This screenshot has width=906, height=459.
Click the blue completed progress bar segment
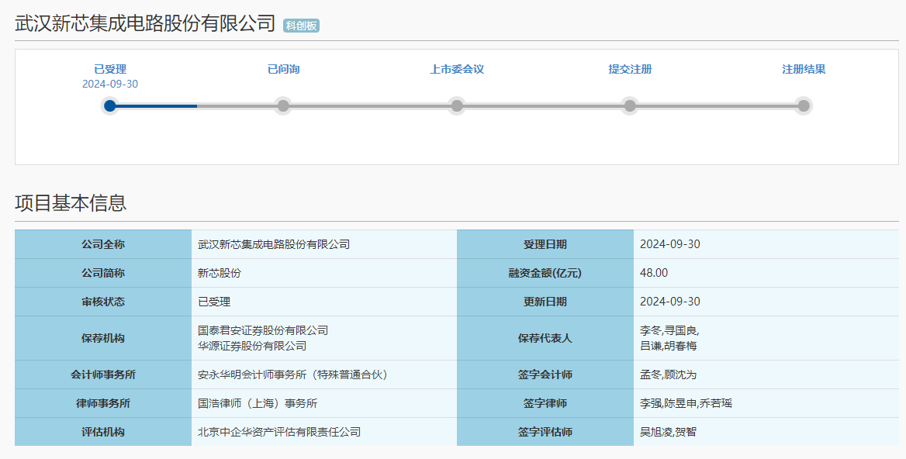click(155, 105)
